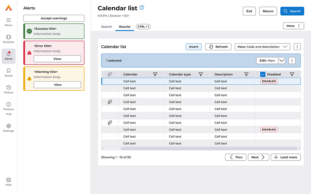This screenshot has height=194, width=311.
Task: Click the red error triangle icon
Action: coord(29,53)
